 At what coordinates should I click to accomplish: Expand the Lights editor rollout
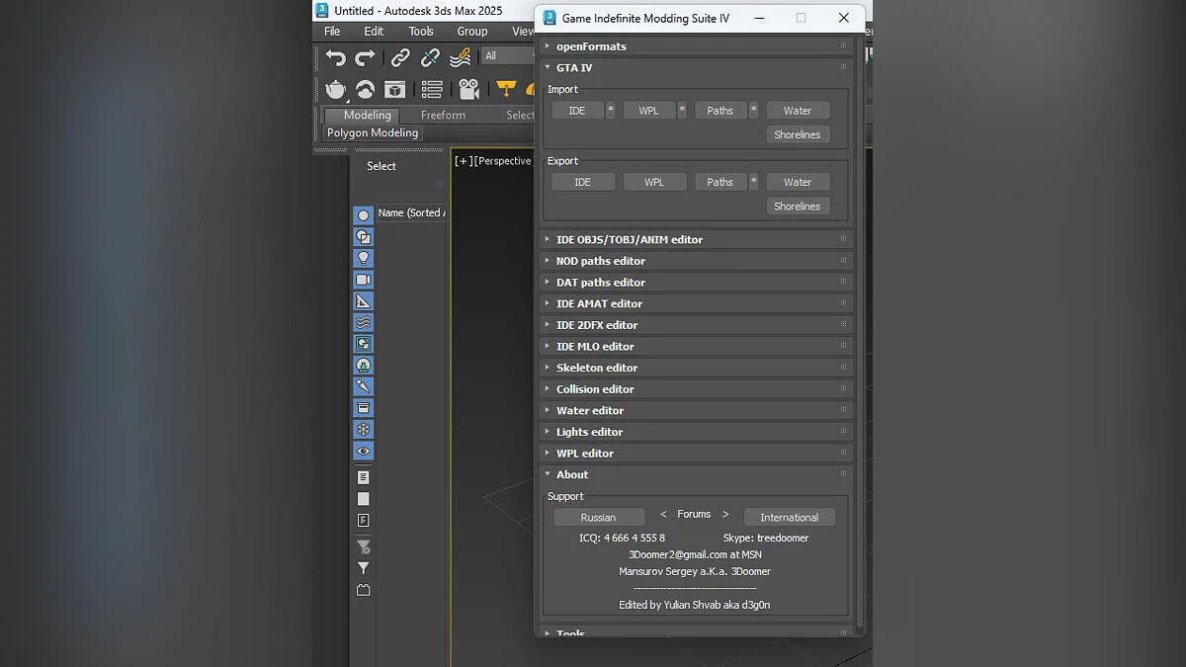click(x=696, y=432)
